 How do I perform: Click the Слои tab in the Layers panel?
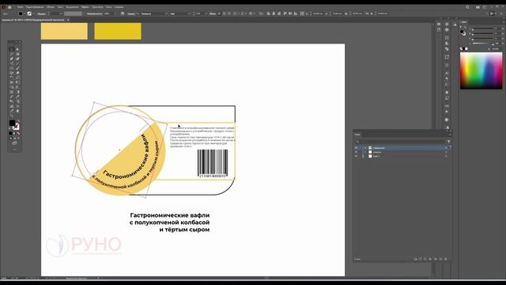pos(357,135)
